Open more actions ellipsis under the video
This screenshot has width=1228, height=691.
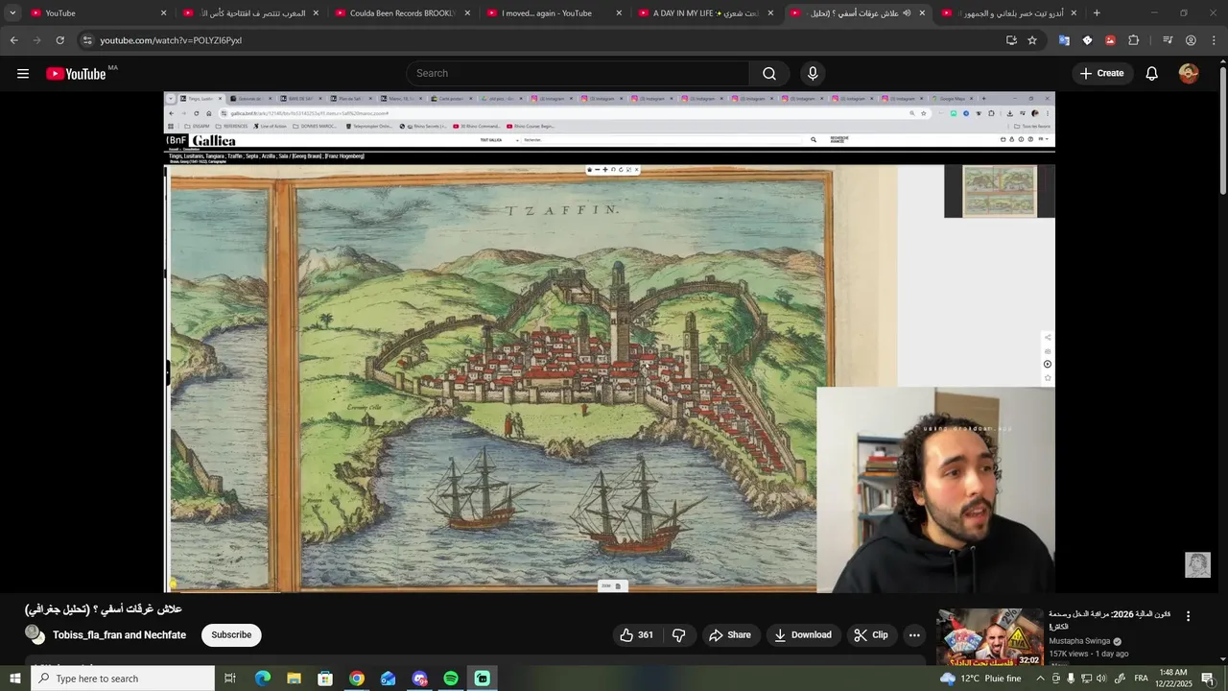click(x=914, y=635)
